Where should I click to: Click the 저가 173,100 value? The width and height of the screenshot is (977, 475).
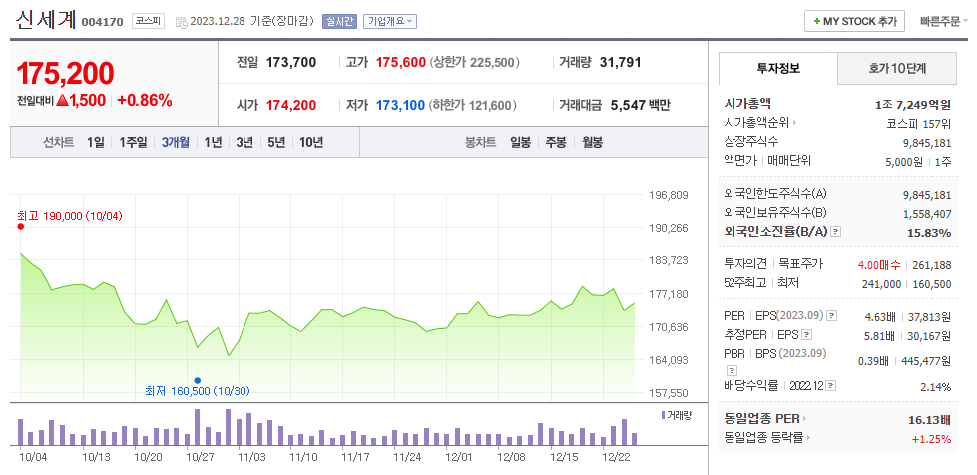click(400, 106)
